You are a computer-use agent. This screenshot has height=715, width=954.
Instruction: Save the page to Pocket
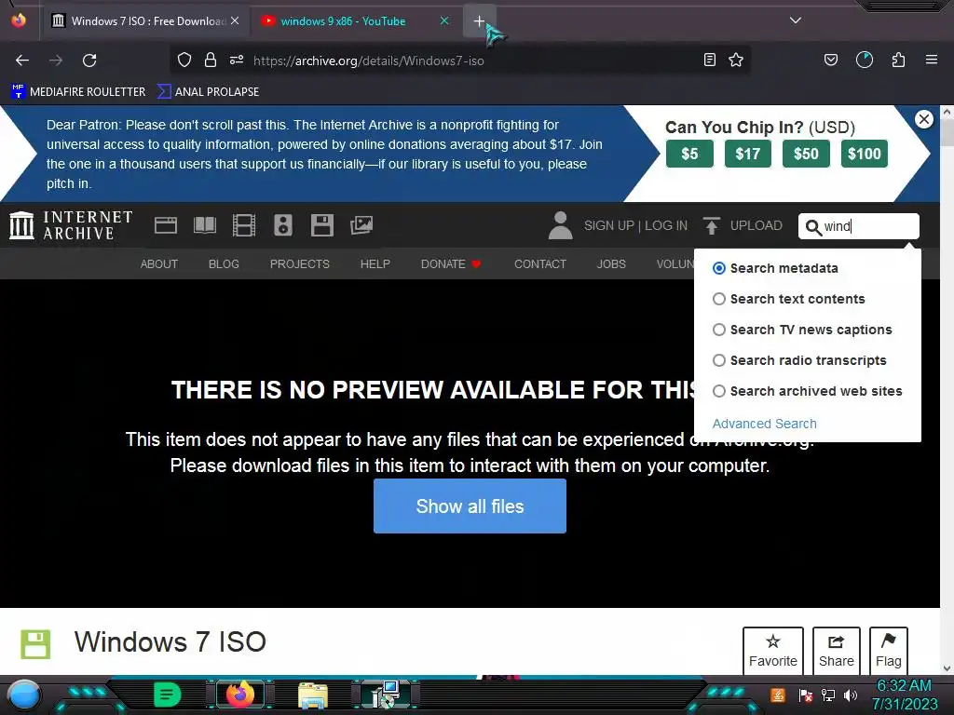[830, 60]
